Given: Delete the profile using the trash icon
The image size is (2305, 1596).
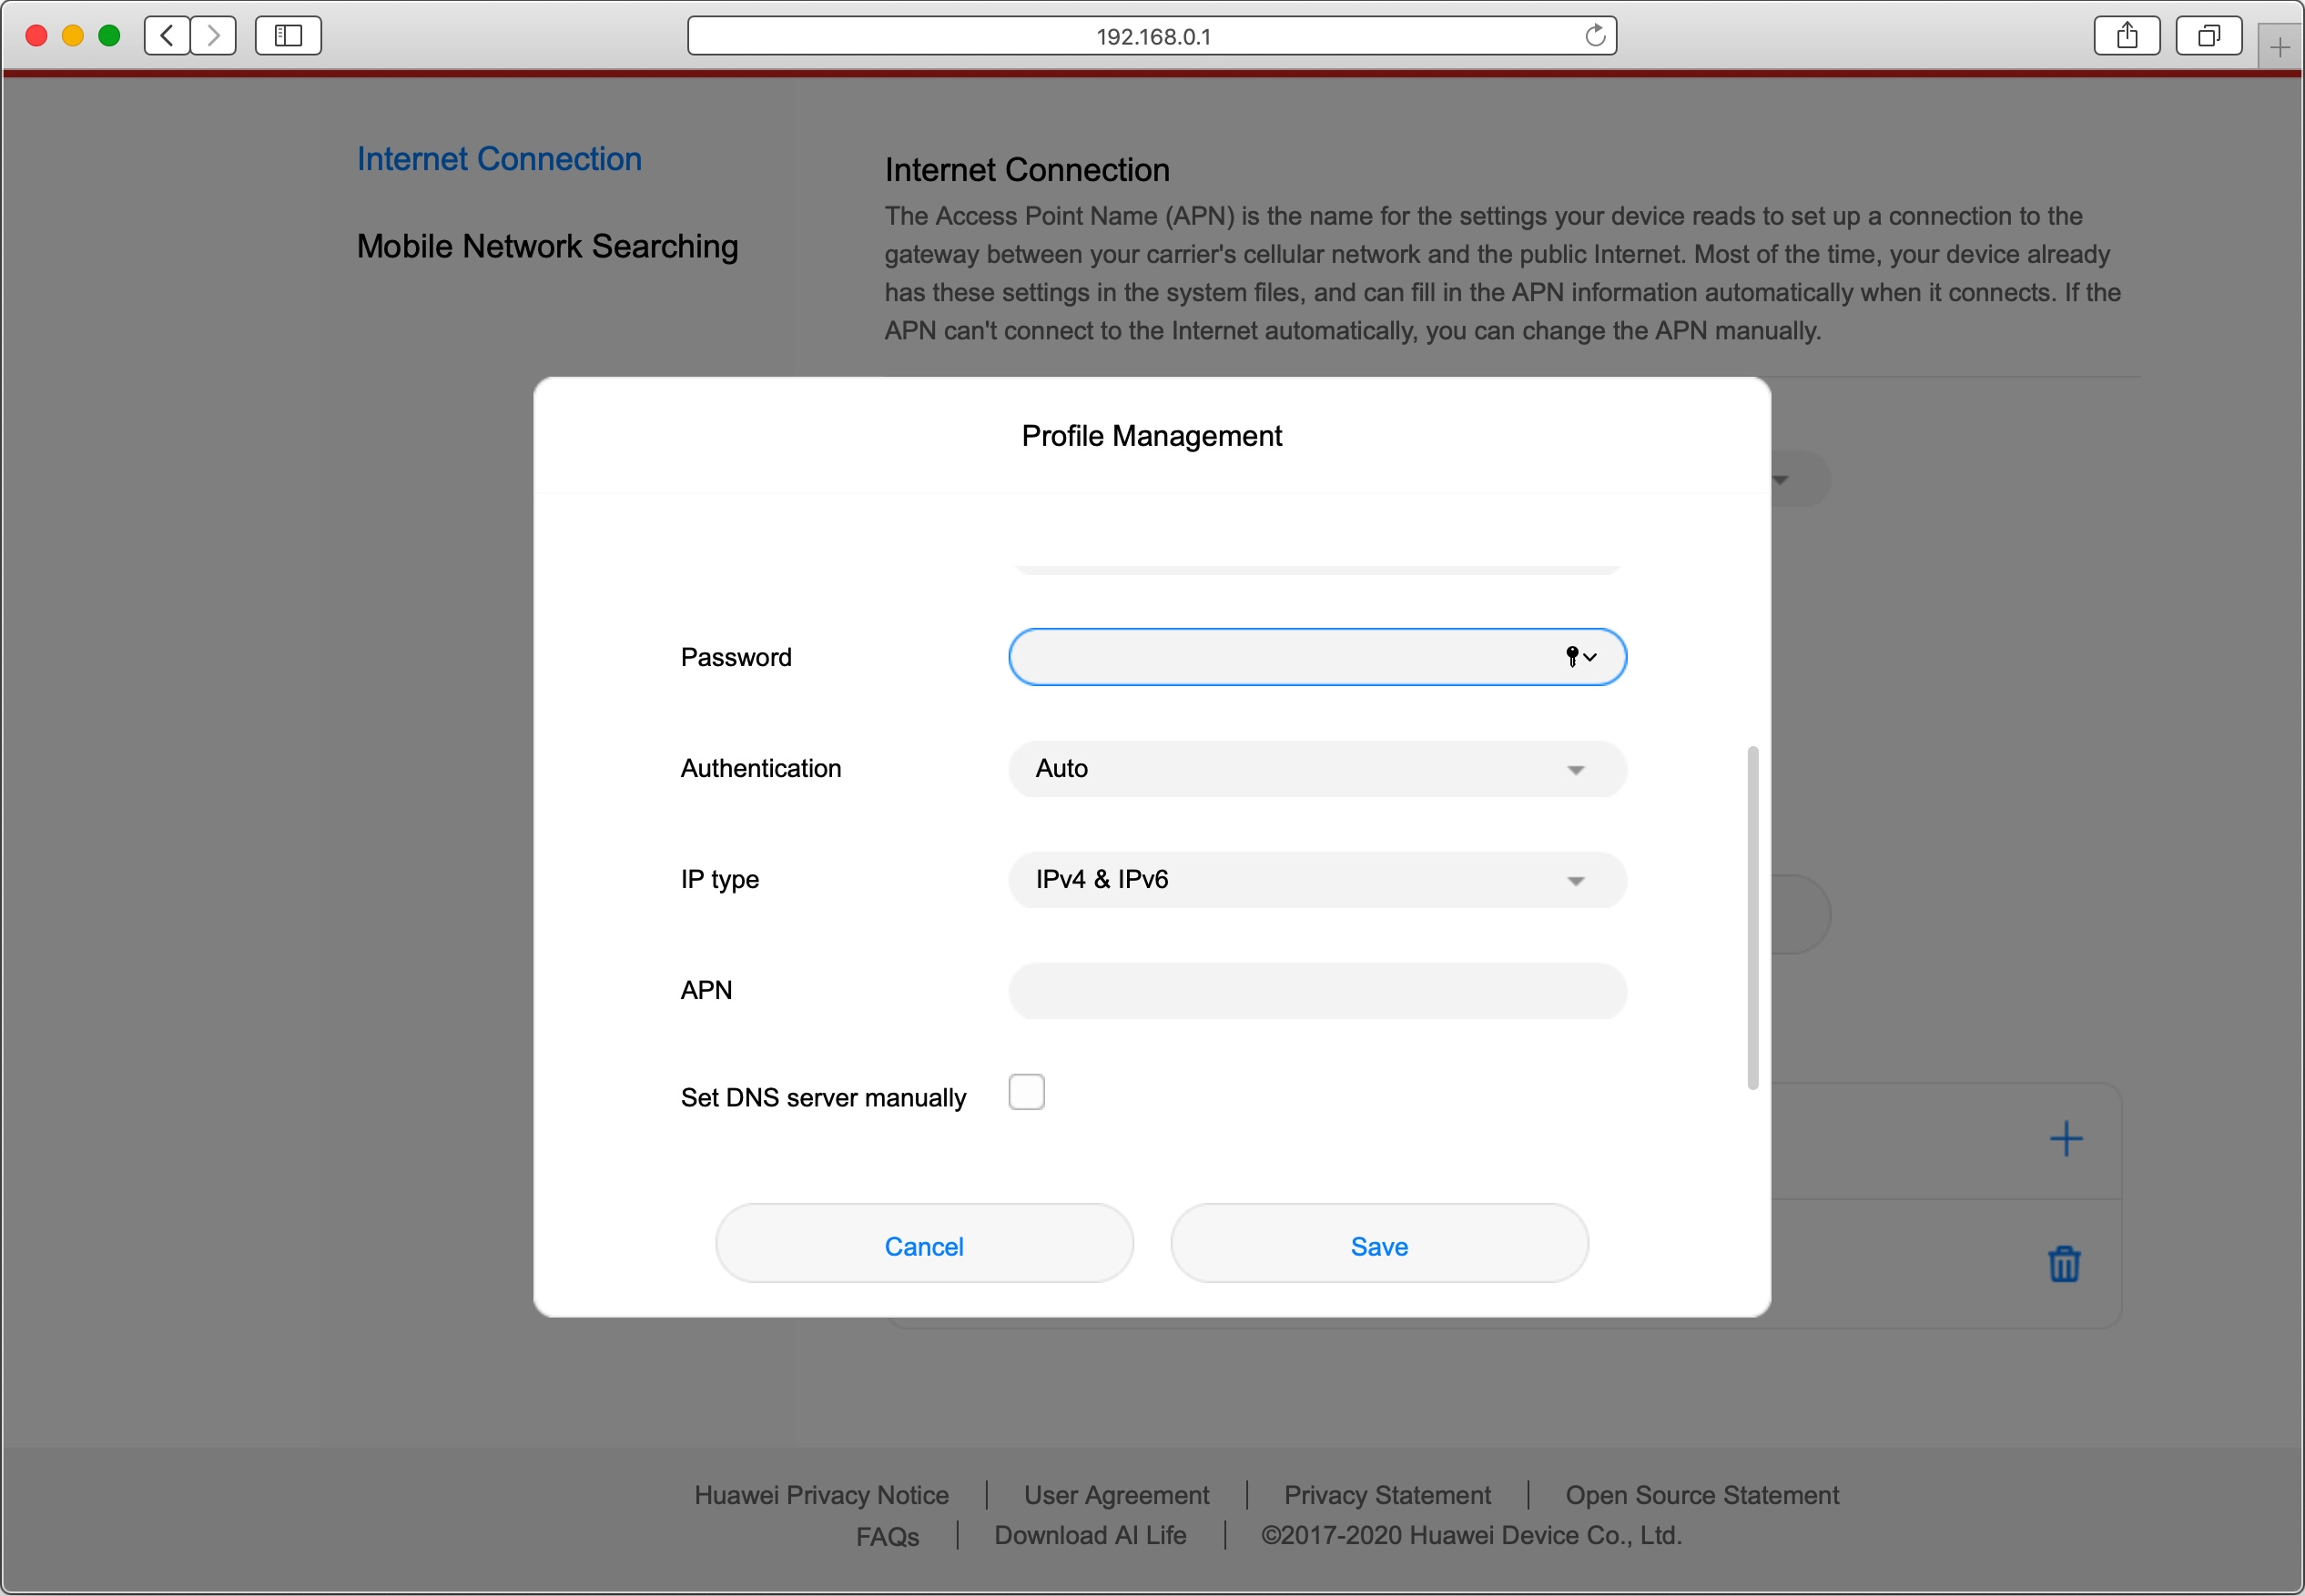Looking at the screenshot, I should [x=2065, y=1264].
